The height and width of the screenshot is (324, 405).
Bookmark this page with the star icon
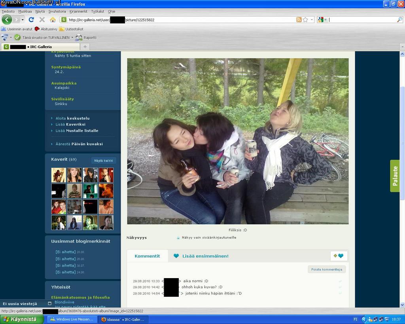click(305, 19)
